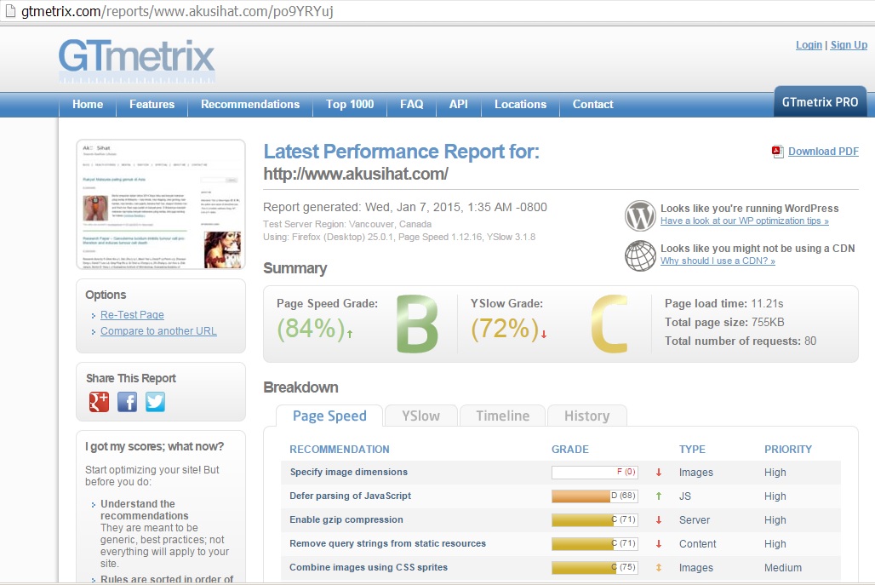Open the Locations menu item
Viewport: 875px width, 585px height.
520,105
